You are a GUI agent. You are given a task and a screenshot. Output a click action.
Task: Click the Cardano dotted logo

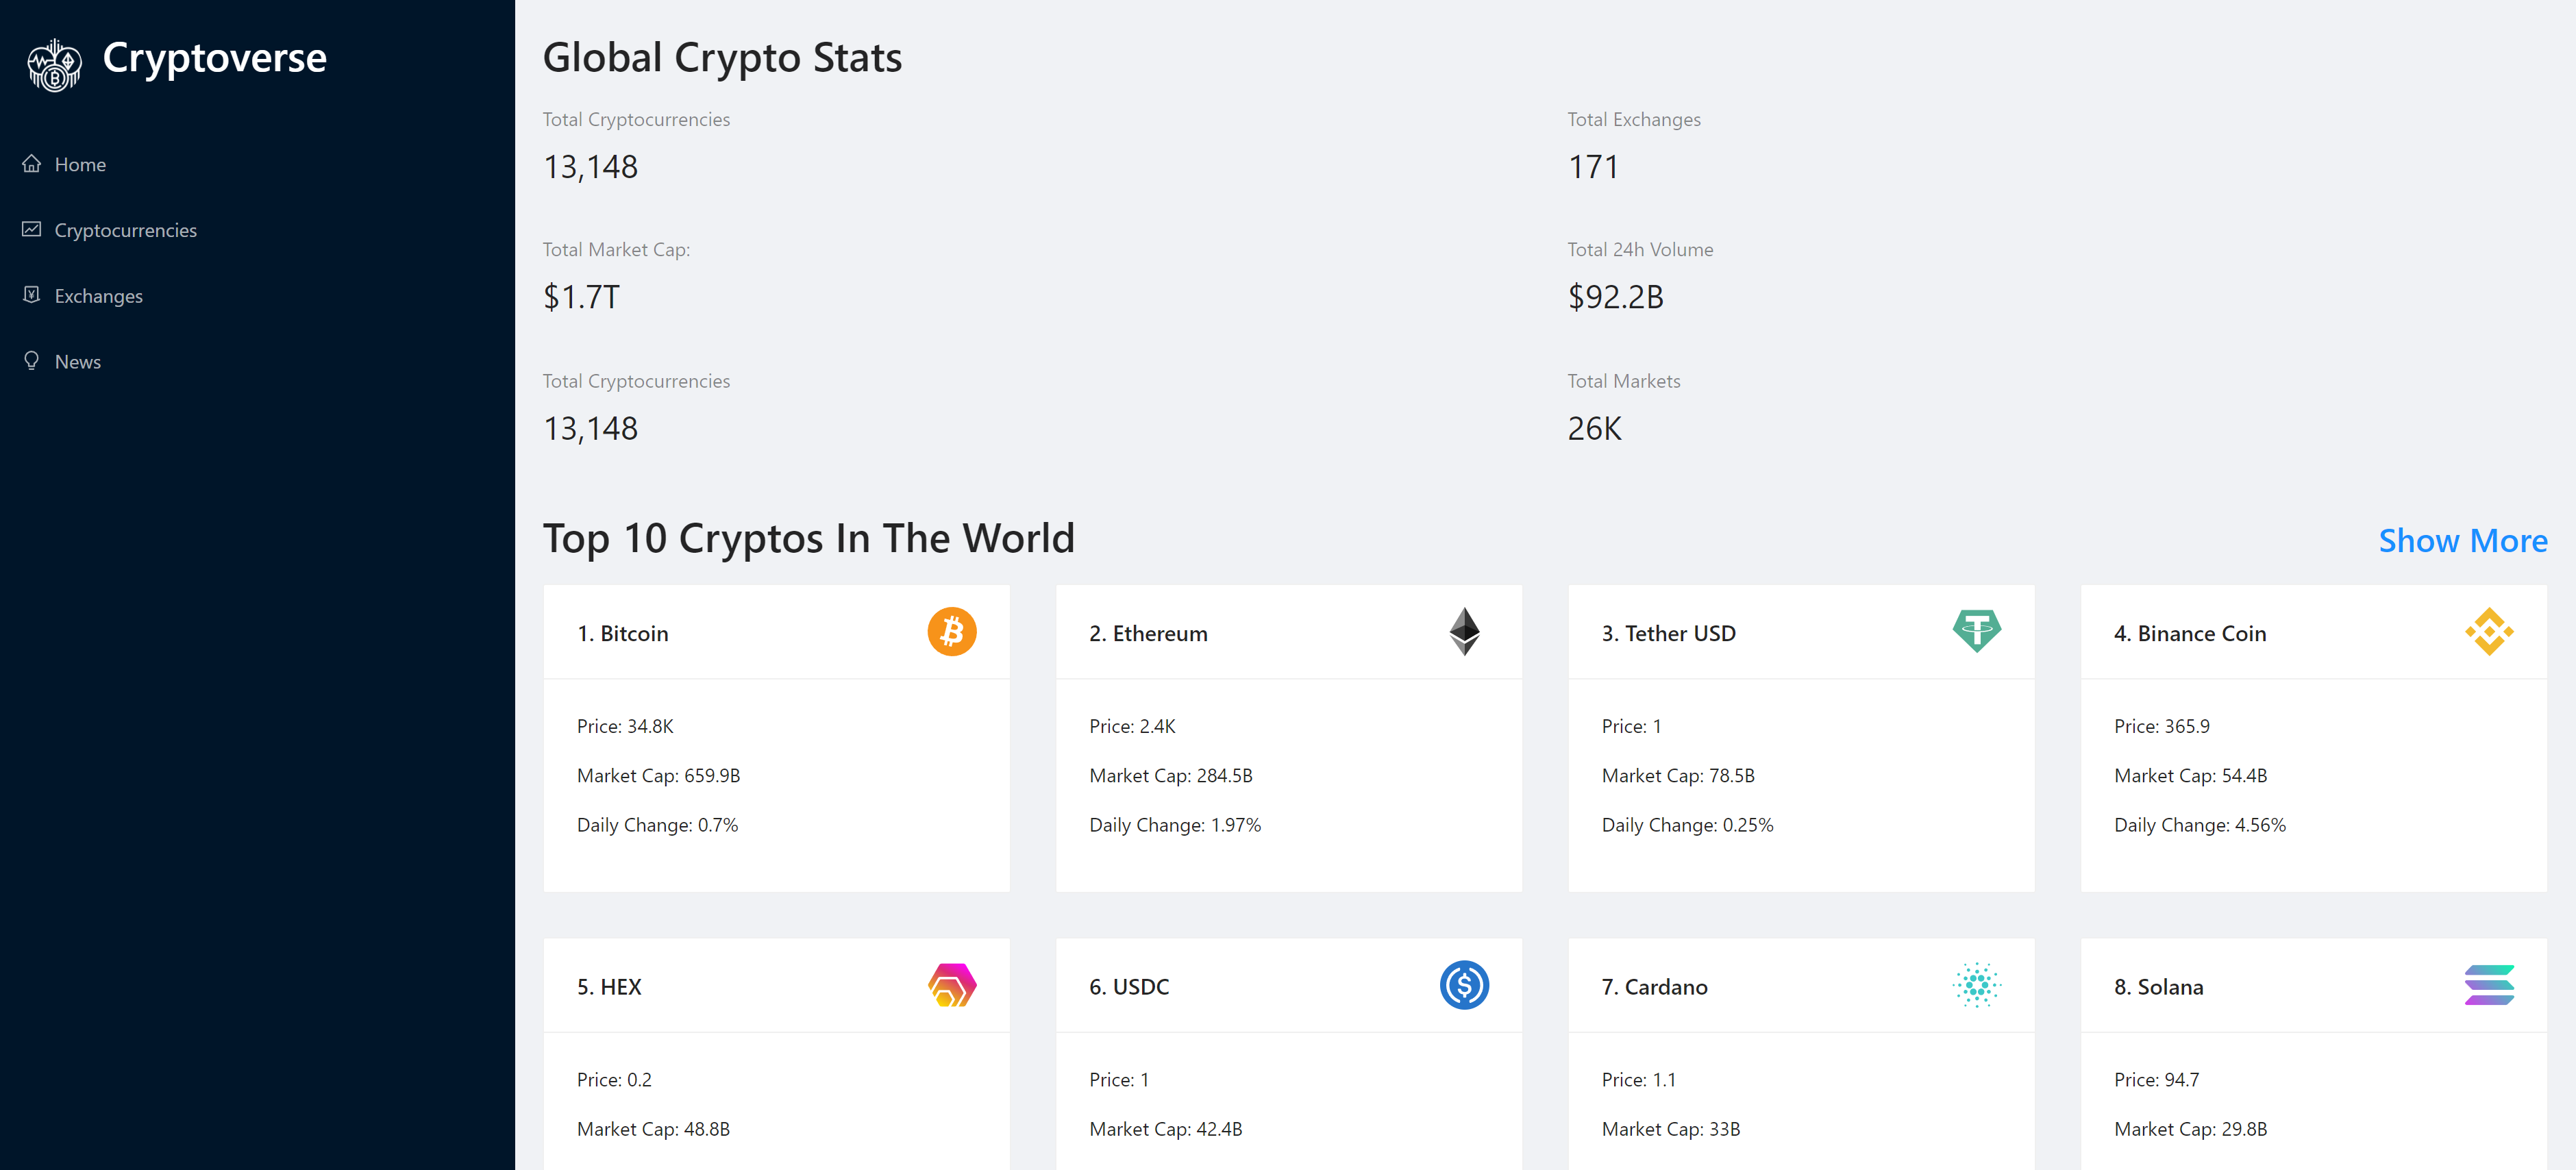click(1977, 985)
